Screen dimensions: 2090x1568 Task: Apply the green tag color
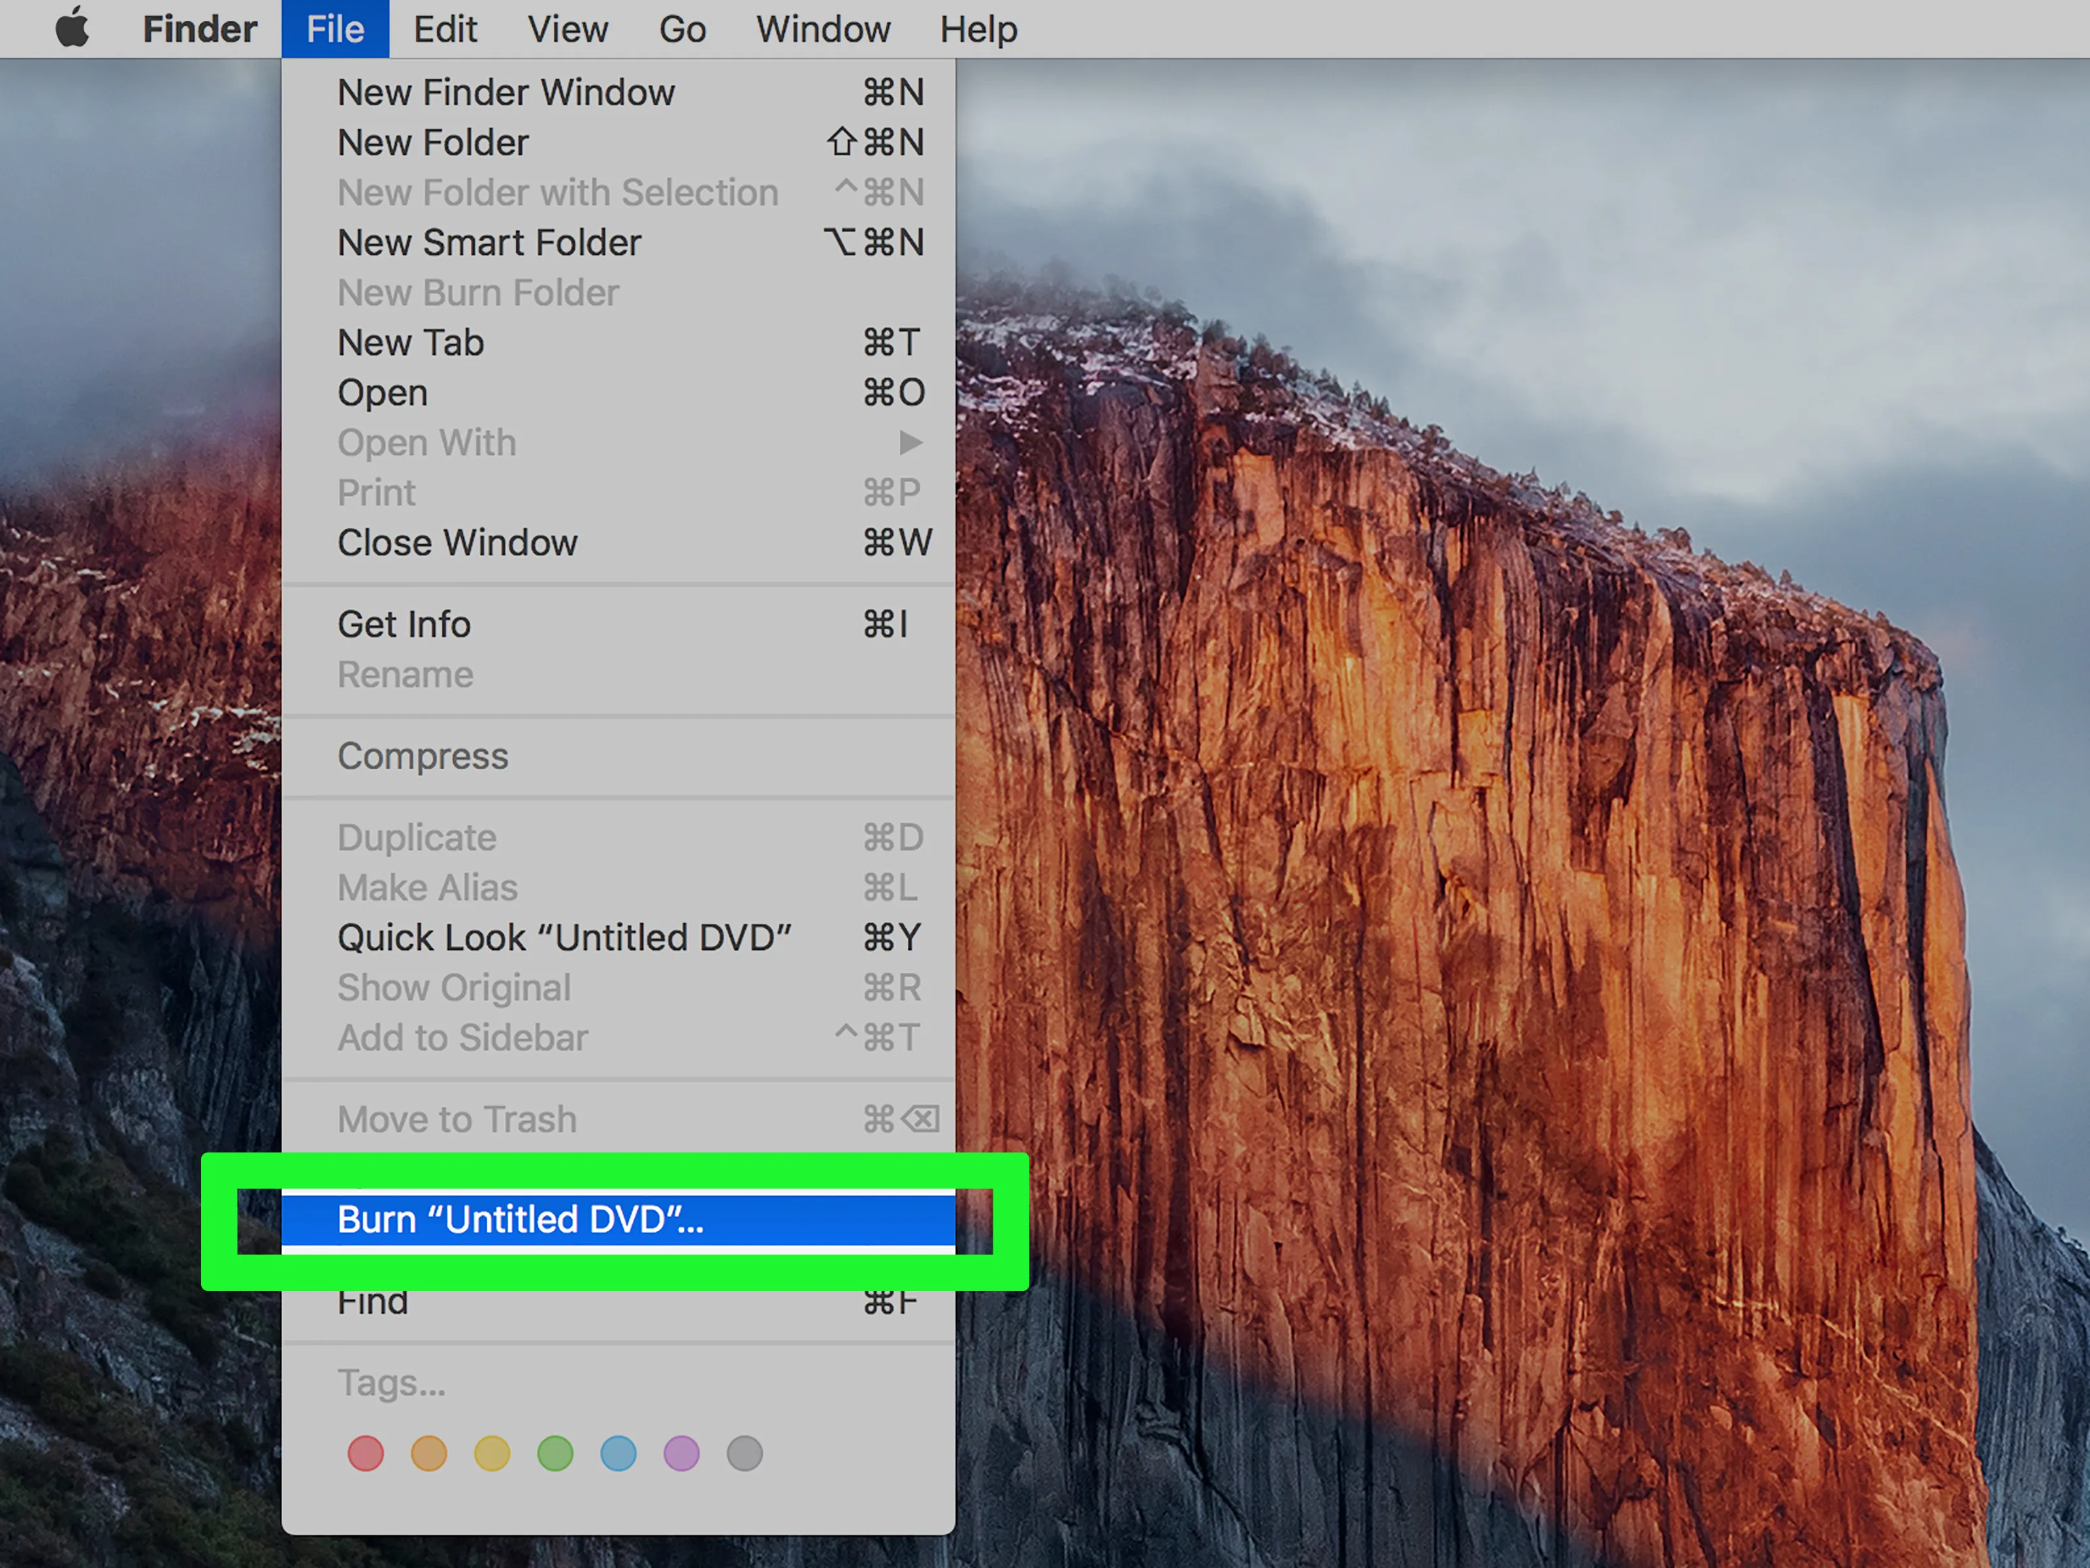[x=556, y=1454]
